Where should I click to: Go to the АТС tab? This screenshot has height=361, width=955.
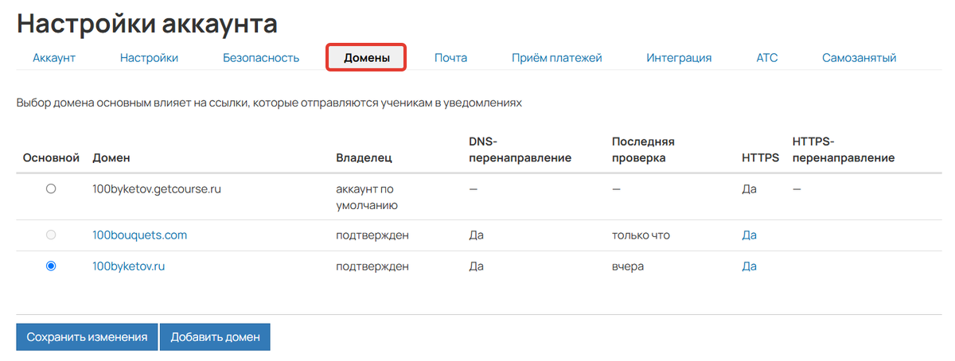[767, 57]
